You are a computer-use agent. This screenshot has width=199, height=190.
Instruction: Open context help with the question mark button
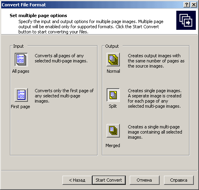click(x=187, y=5)
